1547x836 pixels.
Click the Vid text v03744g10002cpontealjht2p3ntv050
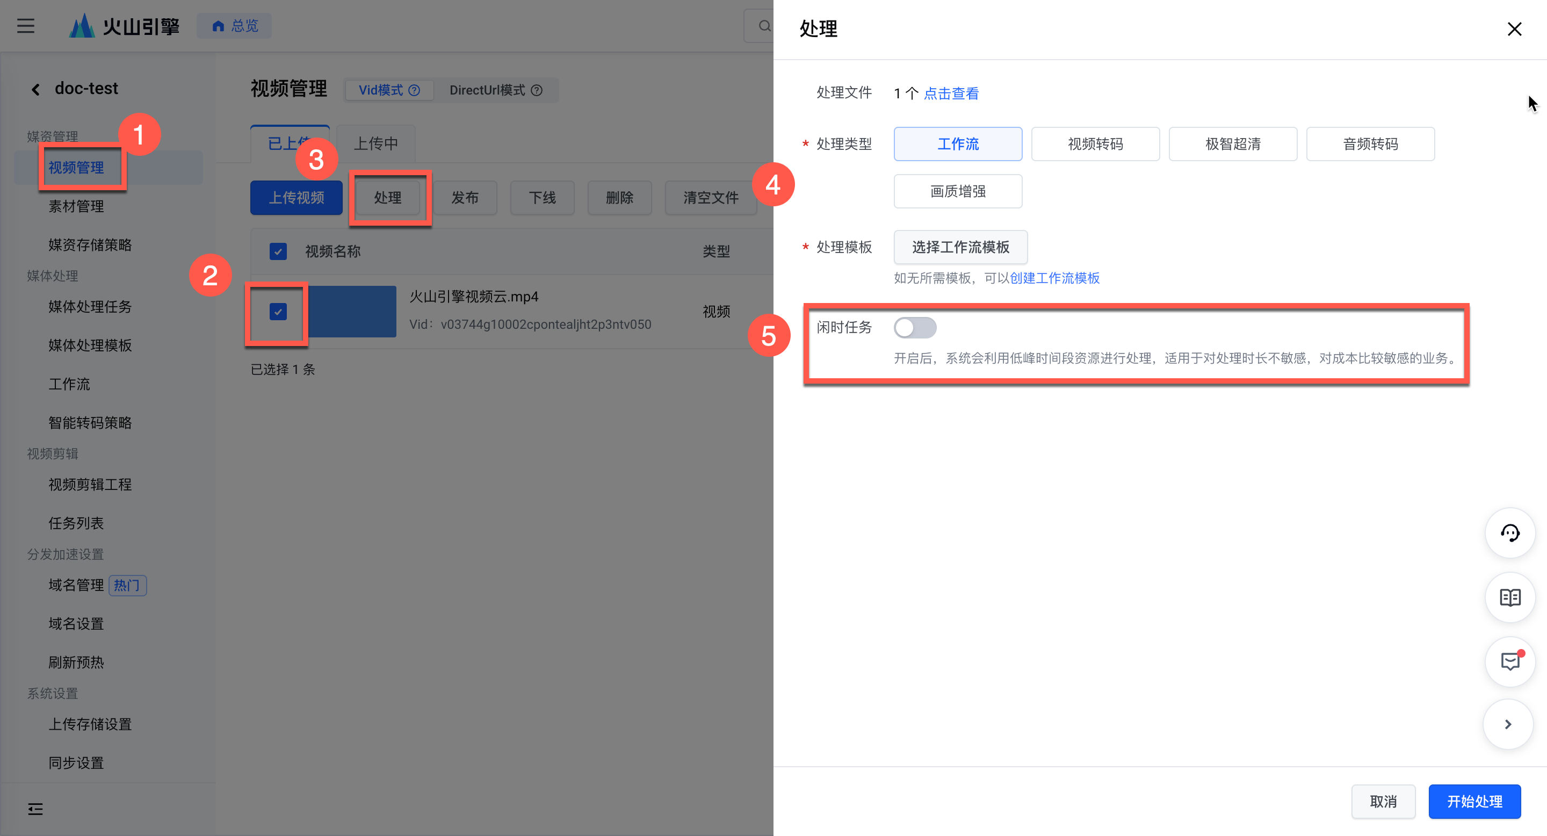click(x=546, y=325)
